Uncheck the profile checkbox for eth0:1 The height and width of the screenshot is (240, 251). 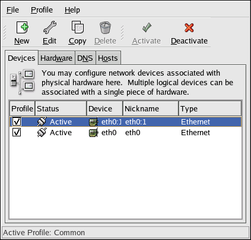tap(17, 121)
